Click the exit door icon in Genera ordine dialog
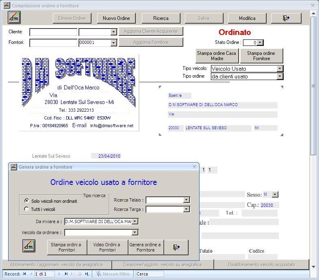 pyautogui.click(x=176, y=247)
